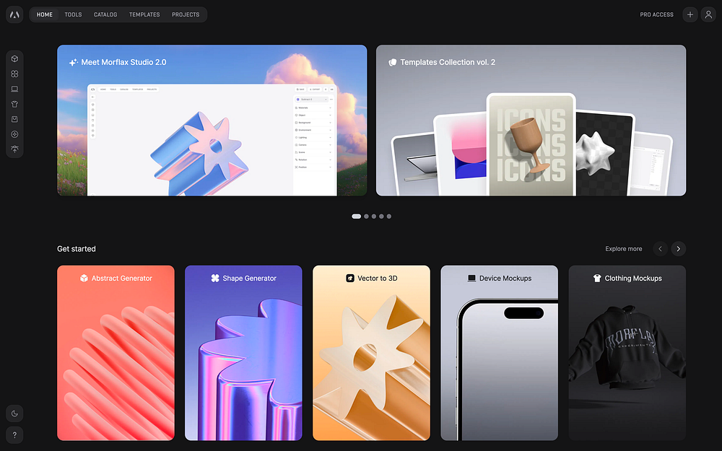Open the Tools menu
This screenshot has width=722, height=451.
pyautogui.click(x=73, y=14)
